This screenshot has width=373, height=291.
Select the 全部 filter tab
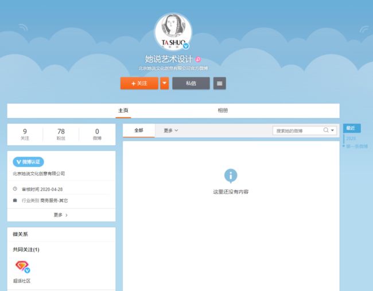tap(139, 130)
